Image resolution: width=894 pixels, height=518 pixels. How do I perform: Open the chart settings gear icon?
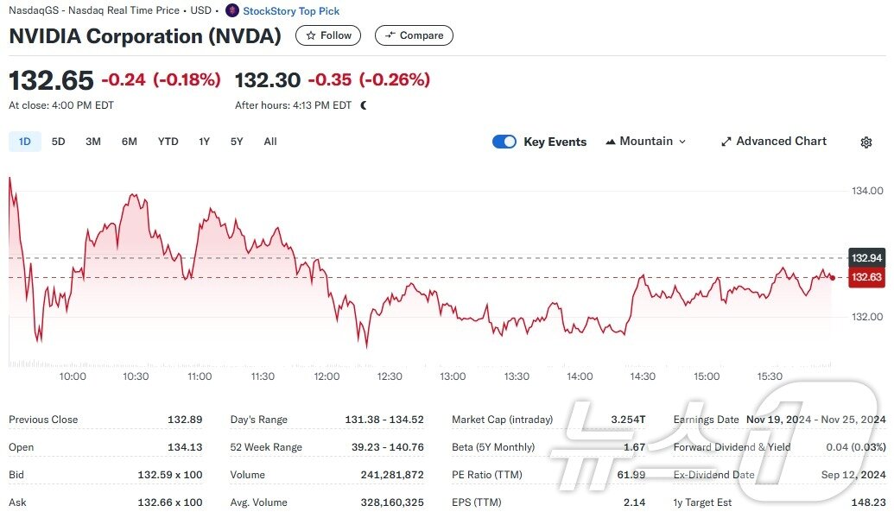(x=866, y=142)
